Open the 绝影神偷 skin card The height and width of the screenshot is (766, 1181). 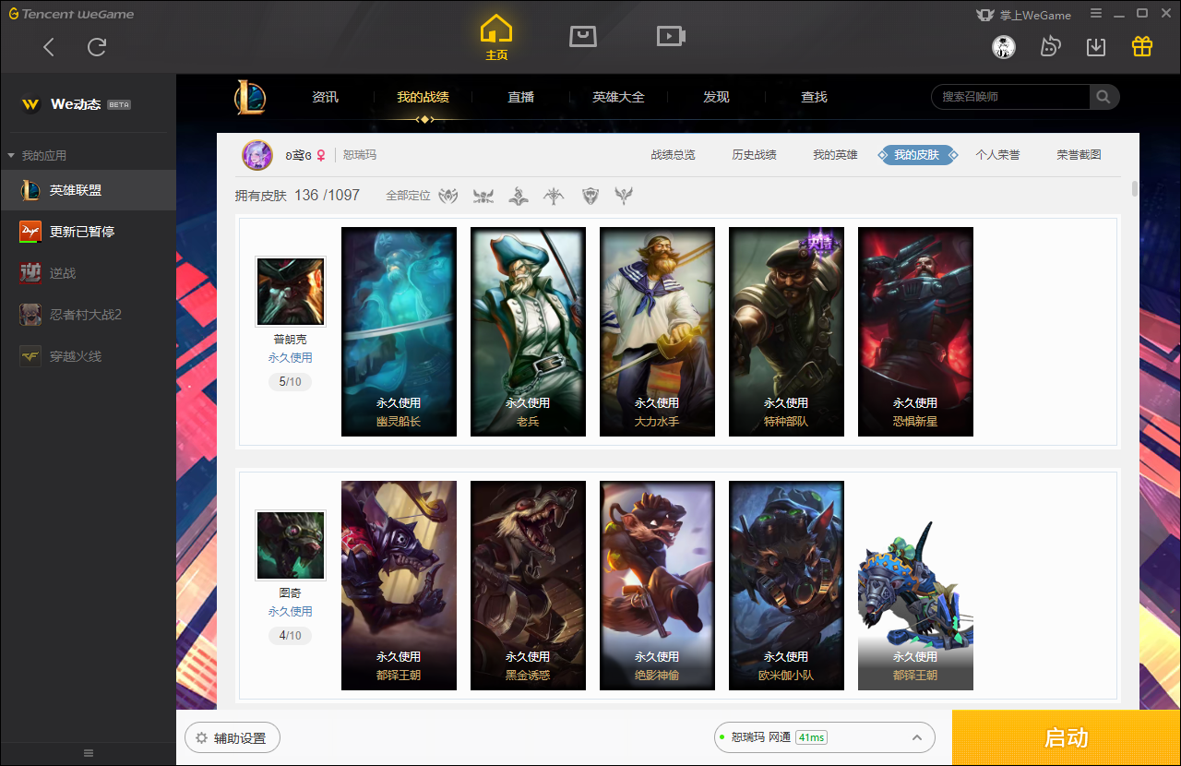coord(657,585)
